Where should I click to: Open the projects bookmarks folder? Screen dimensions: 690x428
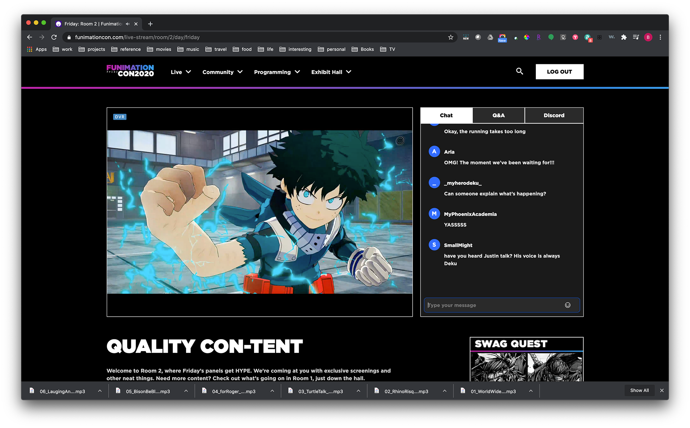click(92, 50)
